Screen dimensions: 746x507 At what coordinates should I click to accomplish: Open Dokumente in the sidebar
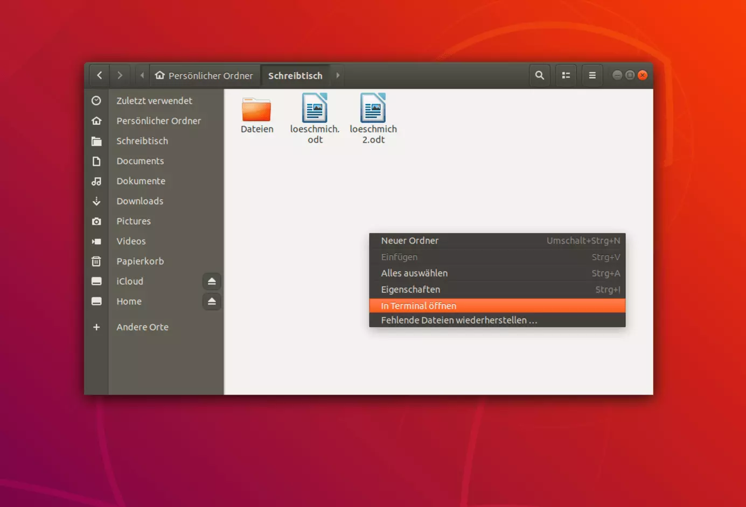(x=141, y=181)
